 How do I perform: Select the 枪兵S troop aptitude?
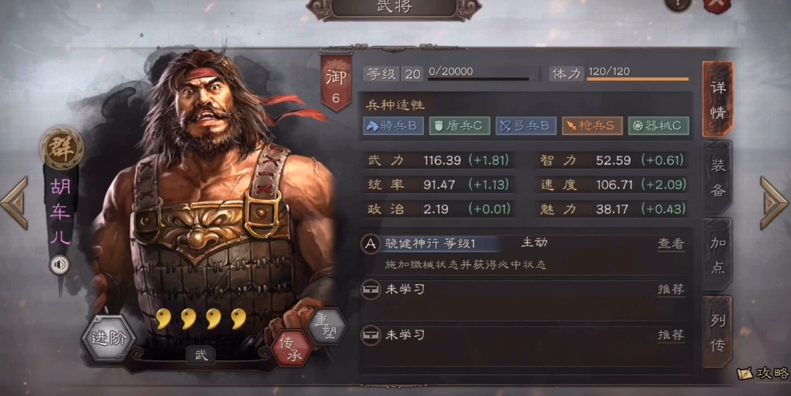[x=592, y=125]
